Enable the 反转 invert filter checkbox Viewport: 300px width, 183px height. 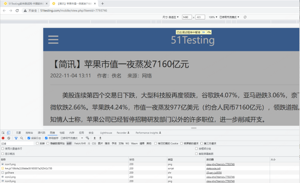(37, 143)
